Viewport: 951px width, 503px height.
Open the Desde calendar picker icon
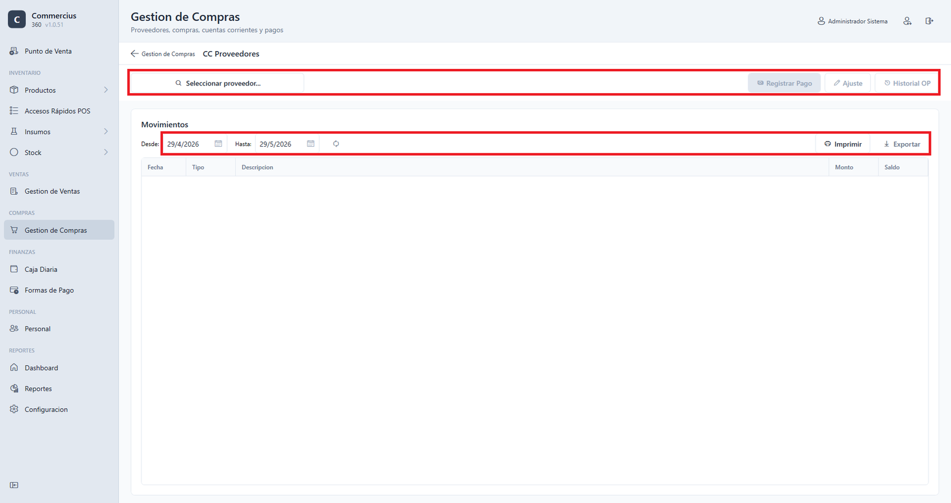(218, 144)
